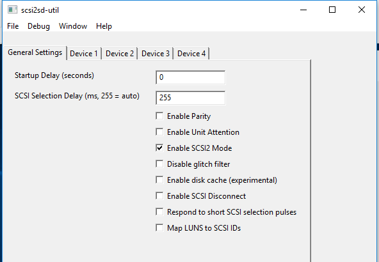This screenshot has width=379, height=262.
Task: Switch to the Device 2 tab
Action: pos(120,54)
